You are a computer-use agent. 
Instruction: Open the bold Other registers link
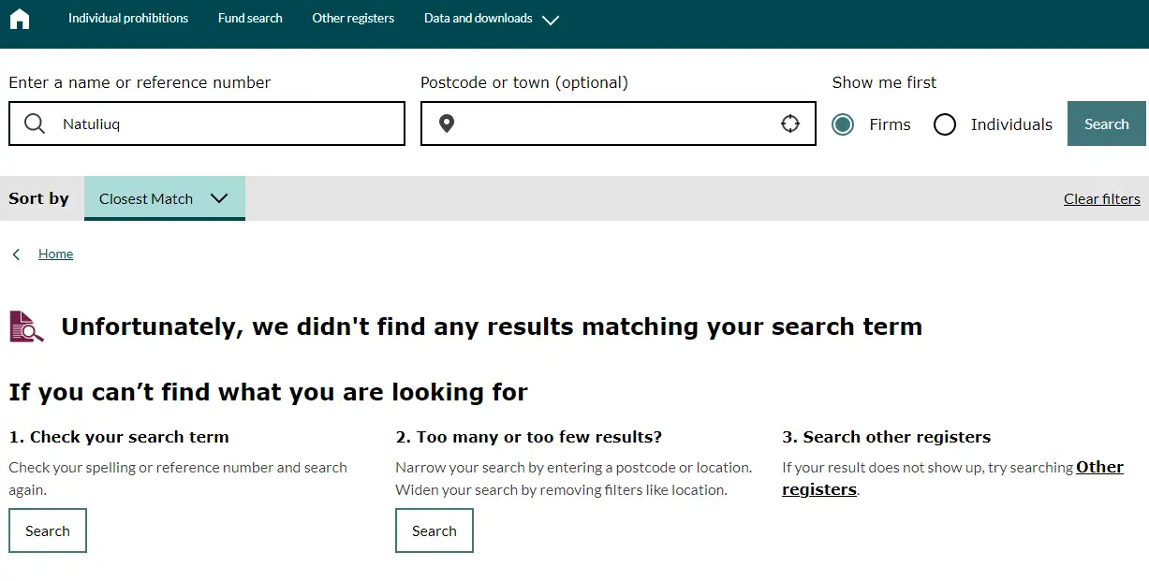pyautogui.click(x=1099, y=468)
